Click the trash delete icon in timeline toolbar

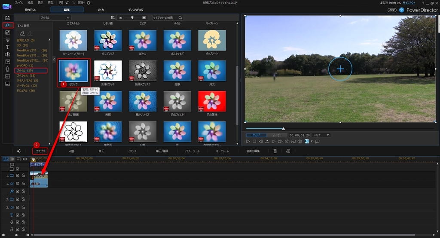275,151
